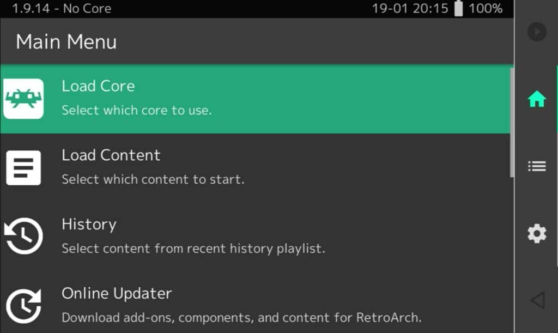
Task: Click the document icon beside Load Content
Action: pos(23,167)
